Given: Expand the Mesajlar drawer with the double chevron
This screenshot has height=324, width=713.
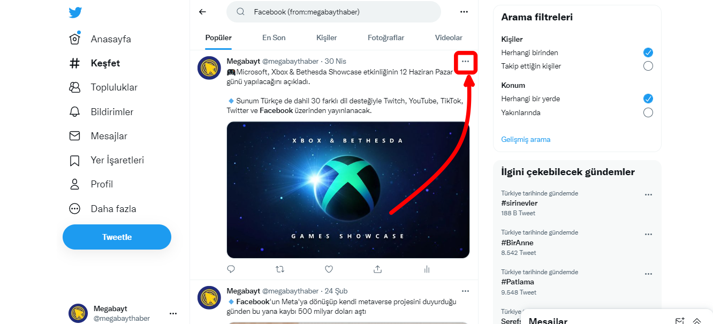Looking at the screenshot, I should [697, 320].
